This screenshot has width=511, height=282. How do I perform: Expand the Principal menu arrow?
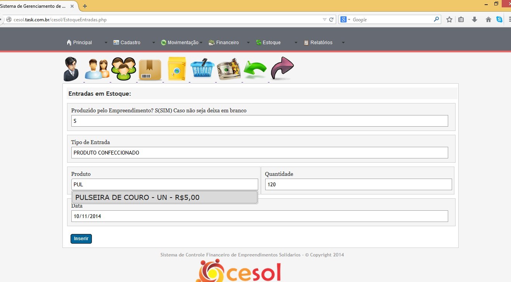click(106, 43)
